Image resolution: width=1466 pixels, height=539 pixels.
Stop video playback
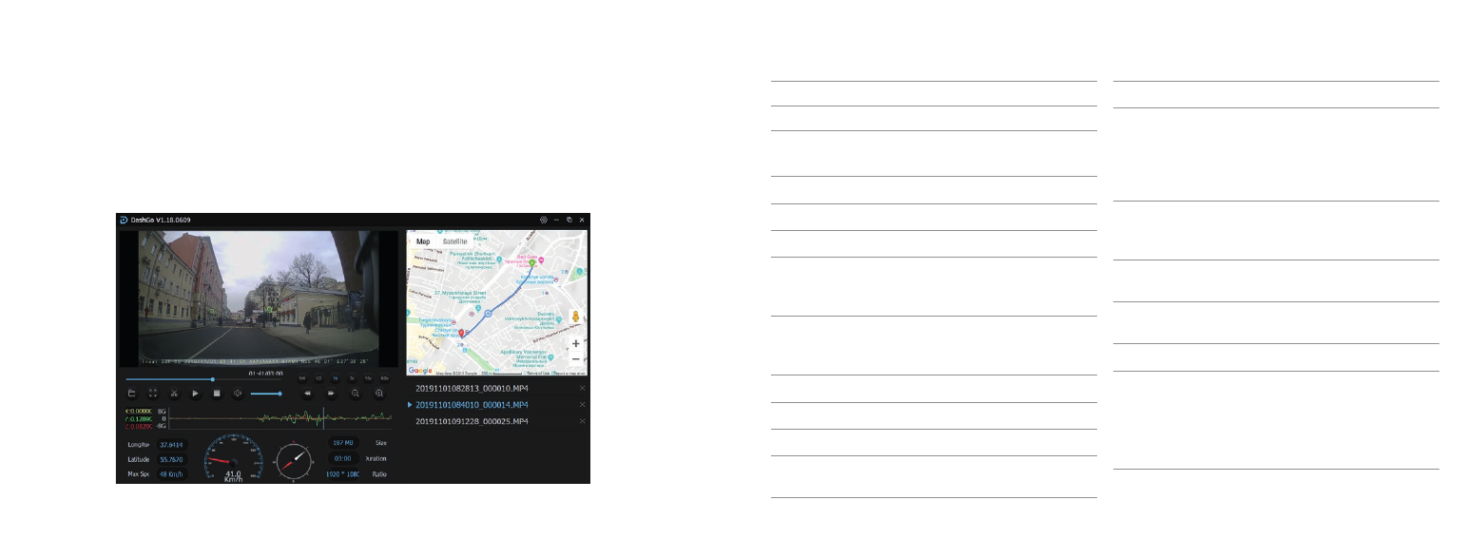(x=217, y=393)
